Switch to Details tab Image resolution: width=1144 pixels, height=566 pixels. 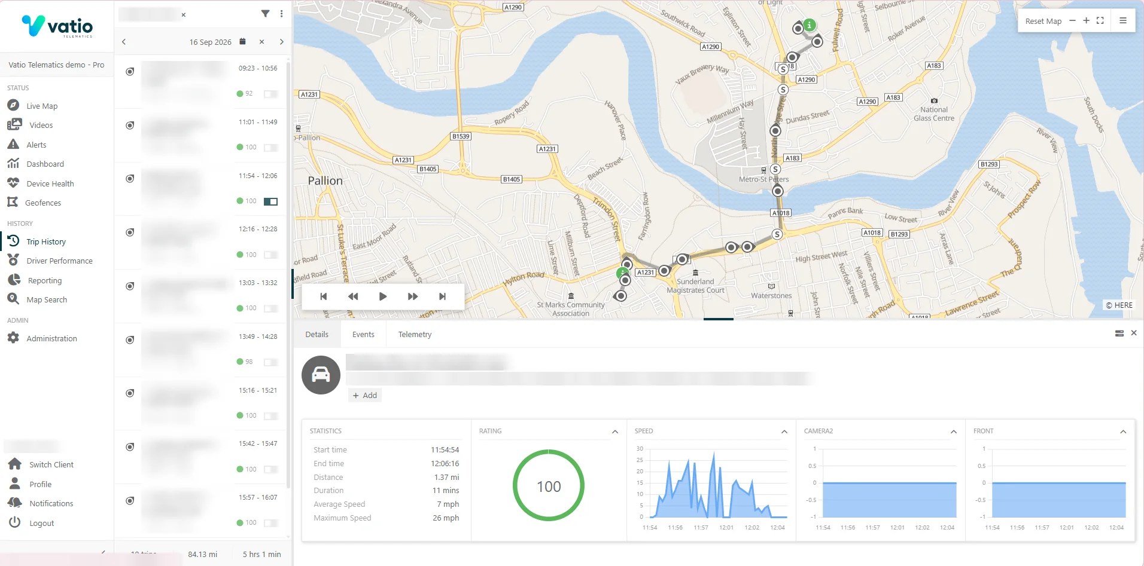(317, 335)
